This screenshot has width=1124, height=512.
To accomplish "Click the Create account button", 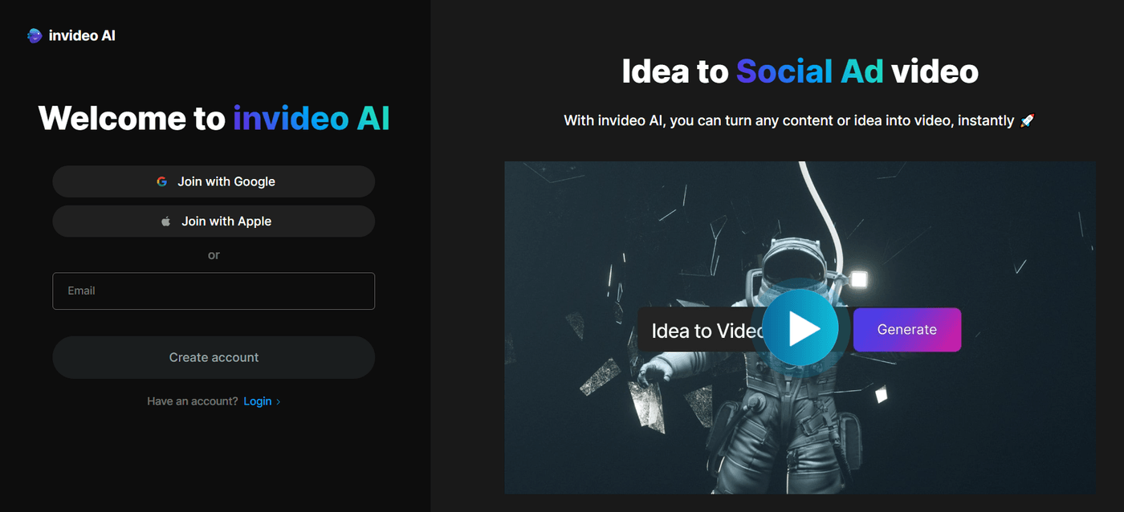I will tap(214, 357).
